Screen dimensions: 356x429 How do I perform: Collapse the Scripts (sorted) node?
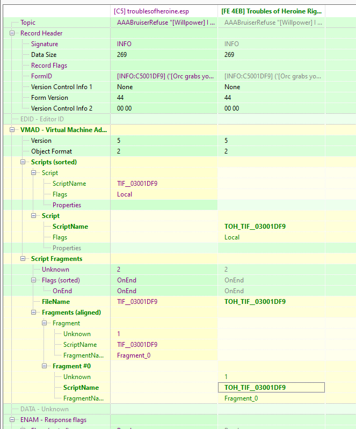pyautogui.click(x=23, y=162)
